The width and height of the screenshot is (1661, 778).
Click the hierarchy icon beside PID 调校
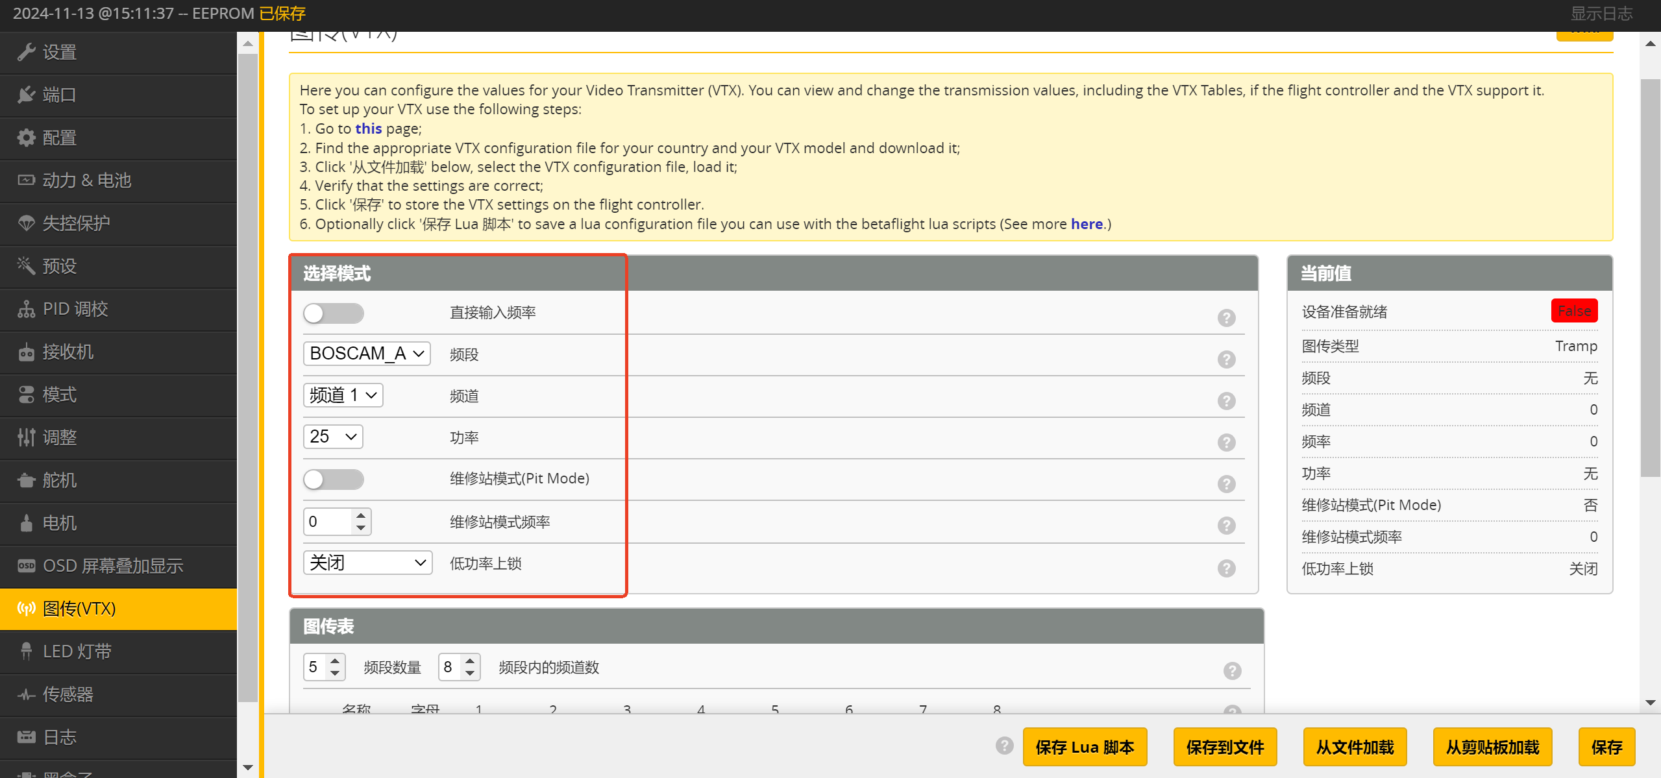(x=26, y=309)
